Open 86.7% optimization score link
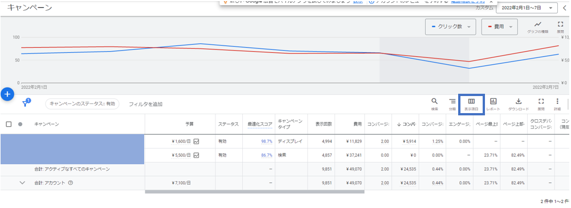571x208 pixels. click(267, 155)
